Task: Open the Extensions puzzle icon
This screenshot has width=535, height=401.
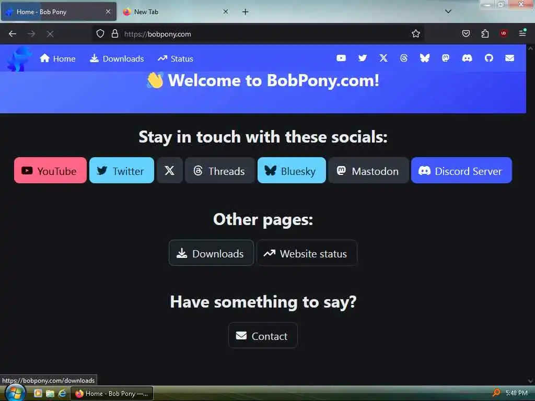Action: [485, 33]
